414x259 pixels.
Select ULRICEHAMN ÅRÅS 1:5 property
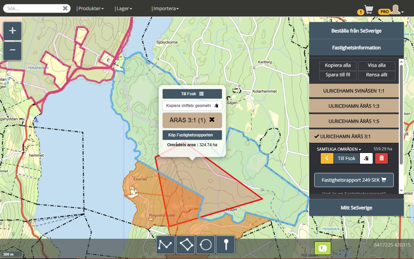[354, 121]
